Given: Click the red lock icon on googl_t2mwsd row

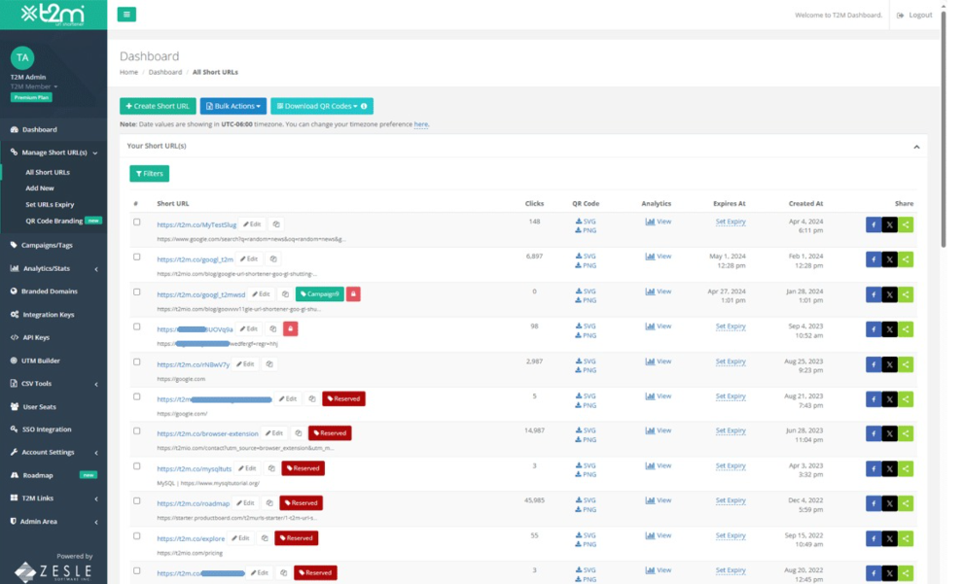Looking at the screenshot, I should pos(353,293).
